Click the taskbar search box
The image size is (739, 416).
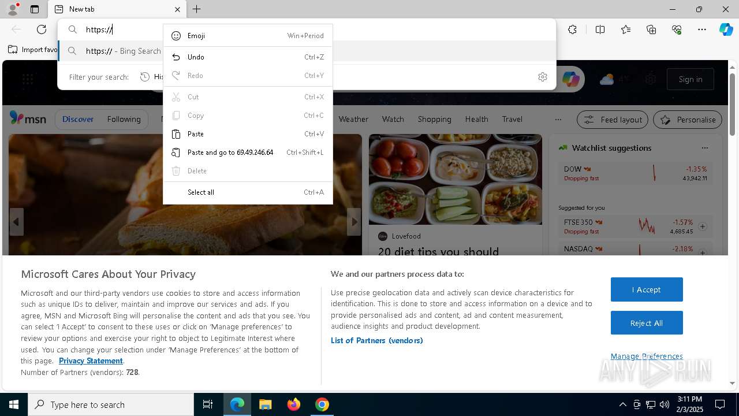[x=111, y=404]
